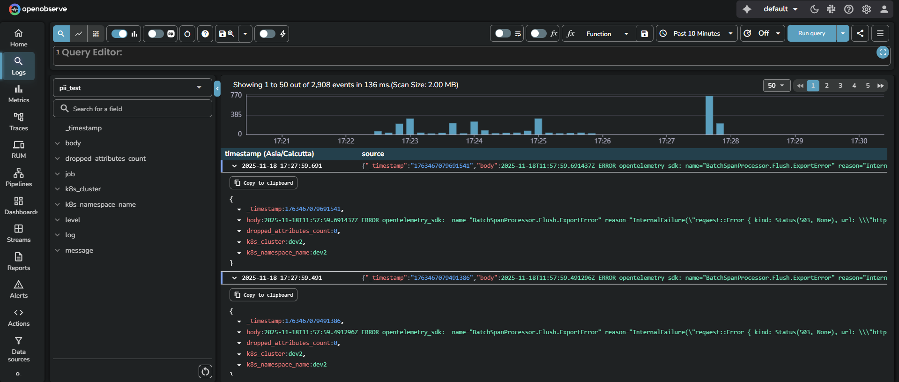Navigate to Dashboards in the sidebar

pyautogui.click(x=19, y=205)
